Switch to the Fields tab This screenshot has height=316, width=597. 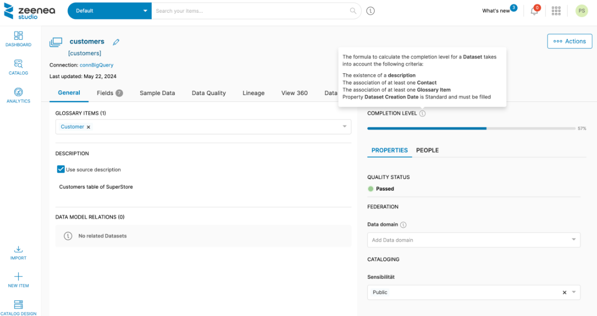pos(110,93)
